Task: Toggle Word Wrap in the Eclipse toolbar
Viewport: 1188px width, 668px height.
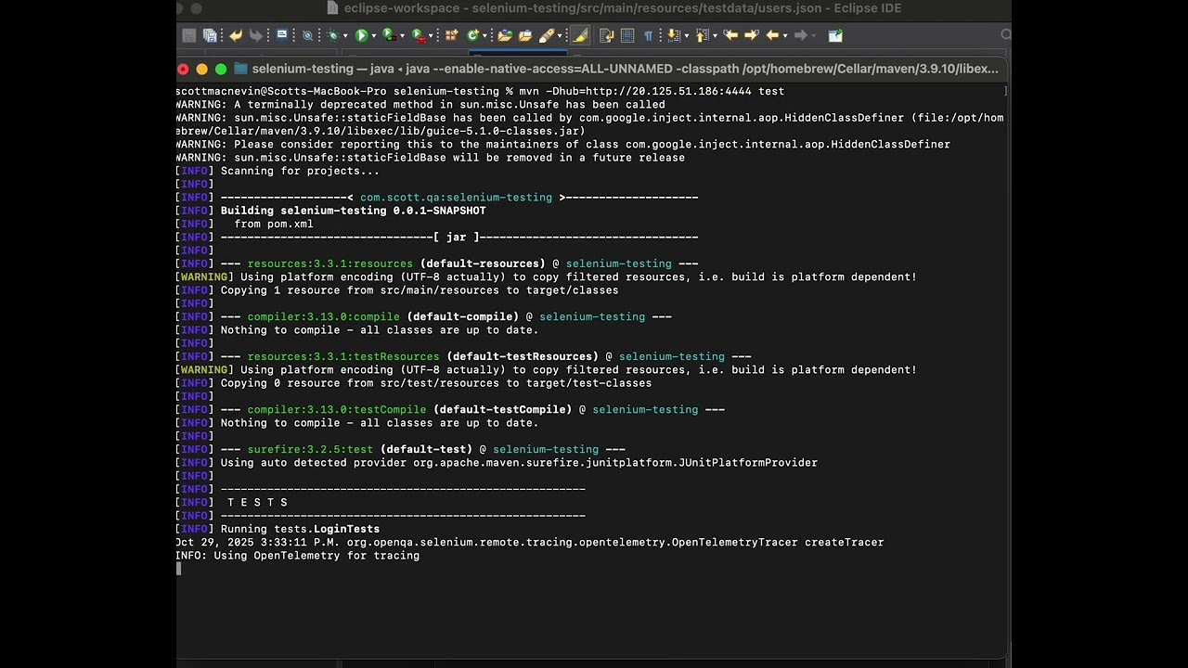Action: click(x=607, y=35)
